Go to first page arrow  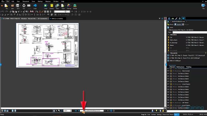76,111
